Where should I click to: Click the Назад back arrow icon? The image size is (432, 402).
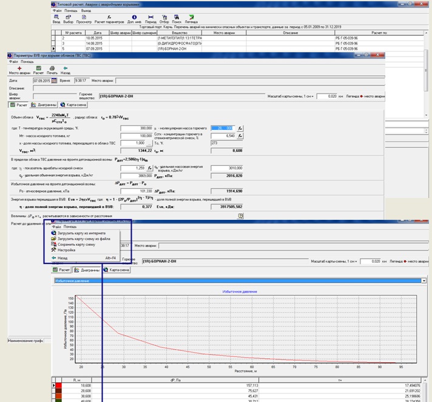66,69
